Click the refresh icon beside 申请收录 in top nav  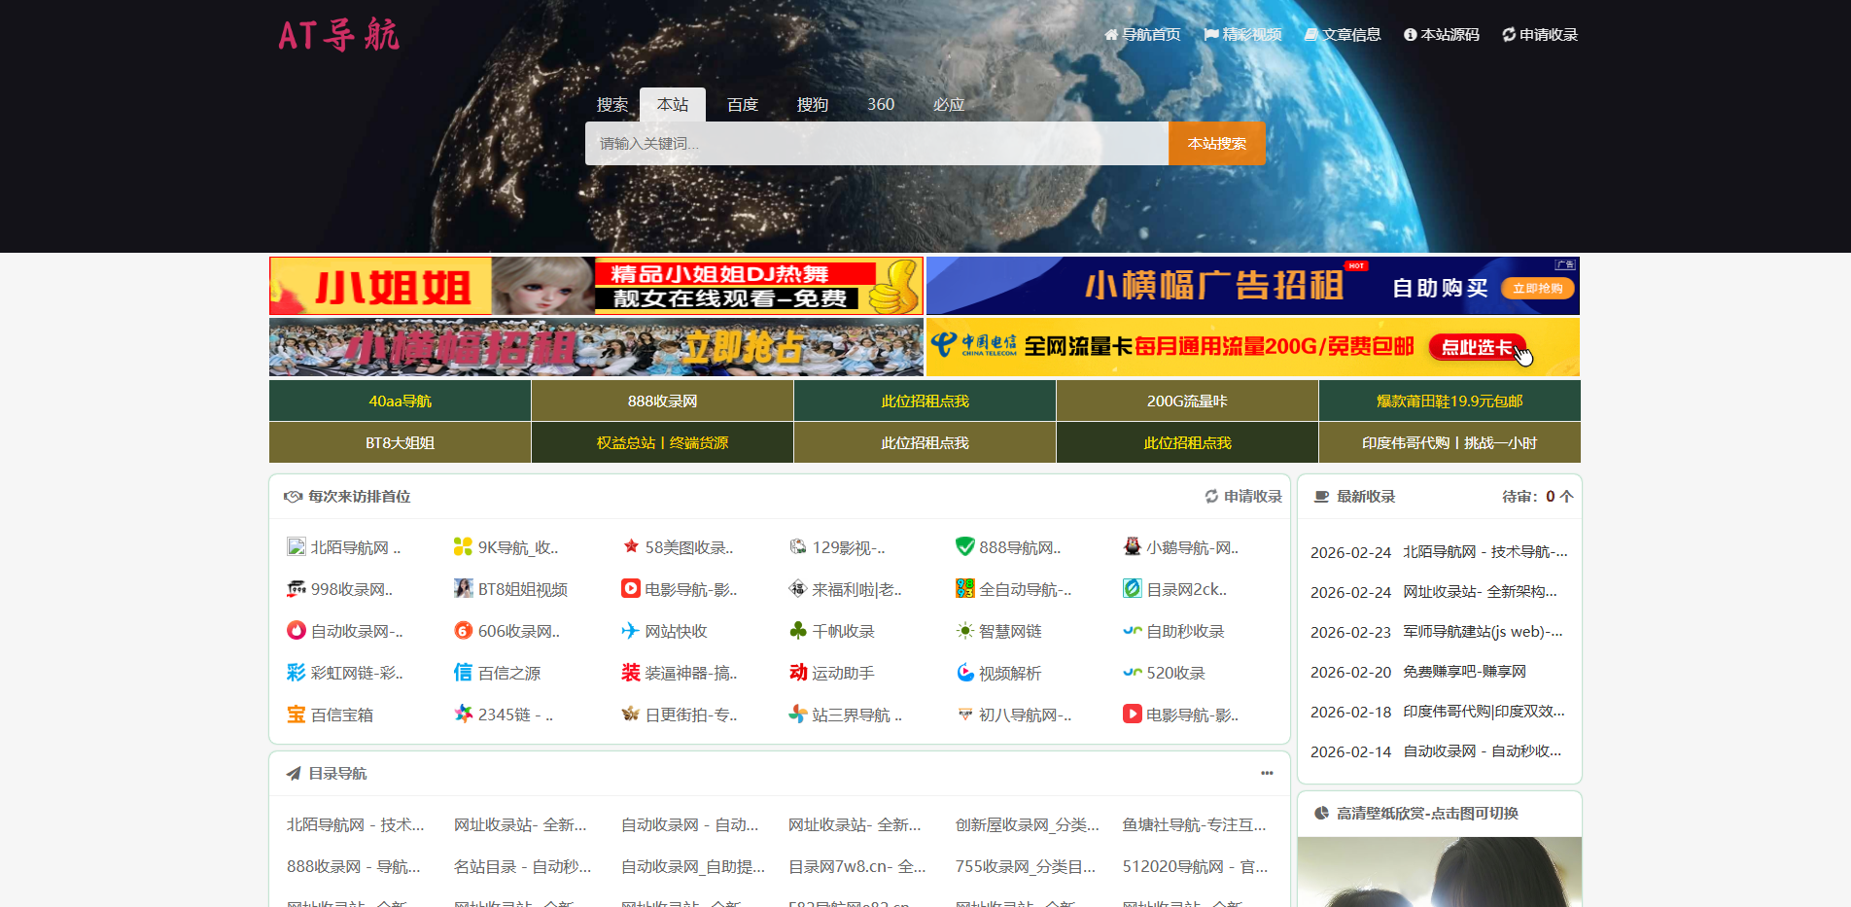(1508, 34)
